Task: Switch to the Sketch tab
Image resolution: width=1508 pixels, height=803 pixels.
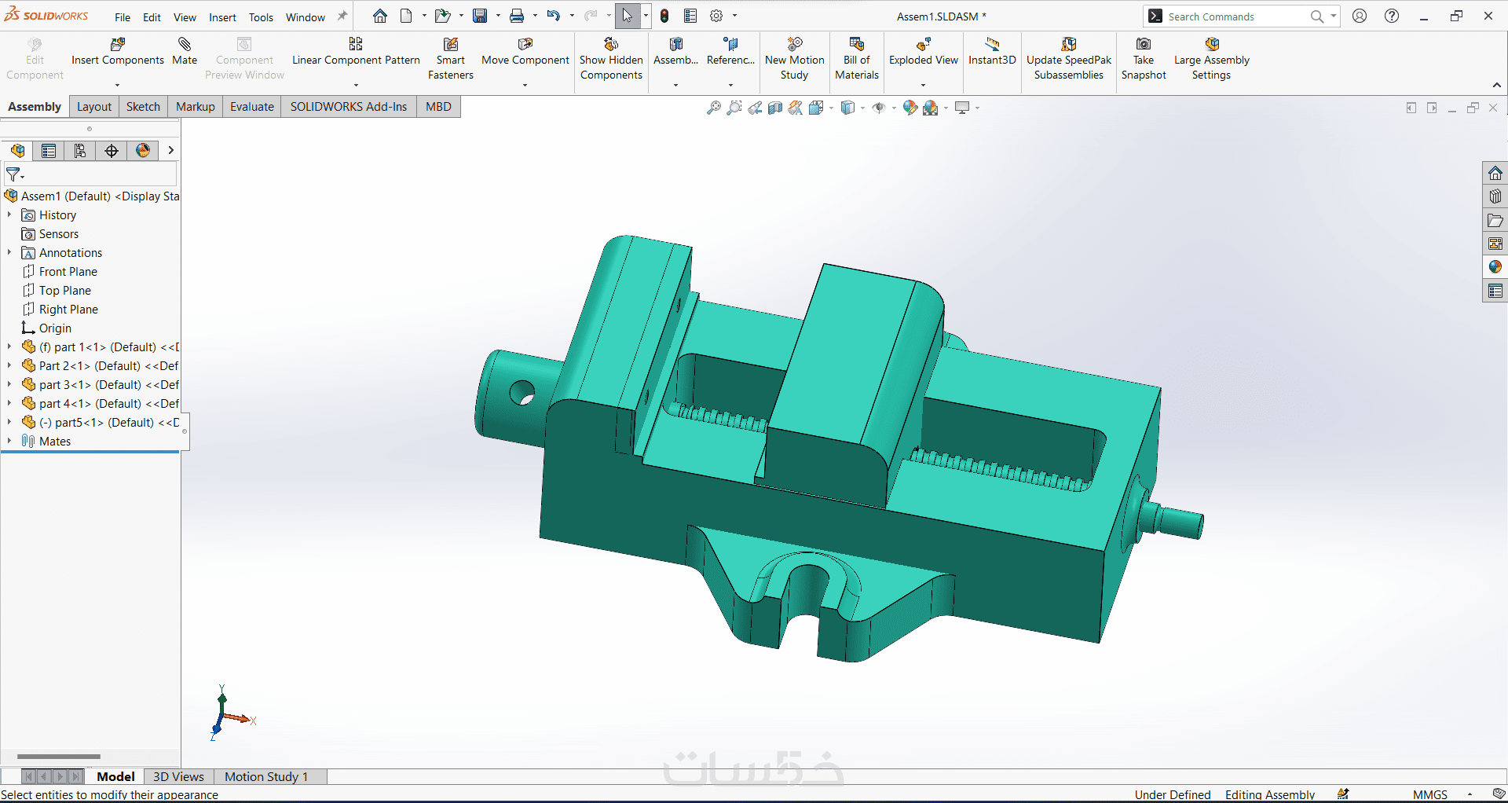Action: (x=143, y=107)
